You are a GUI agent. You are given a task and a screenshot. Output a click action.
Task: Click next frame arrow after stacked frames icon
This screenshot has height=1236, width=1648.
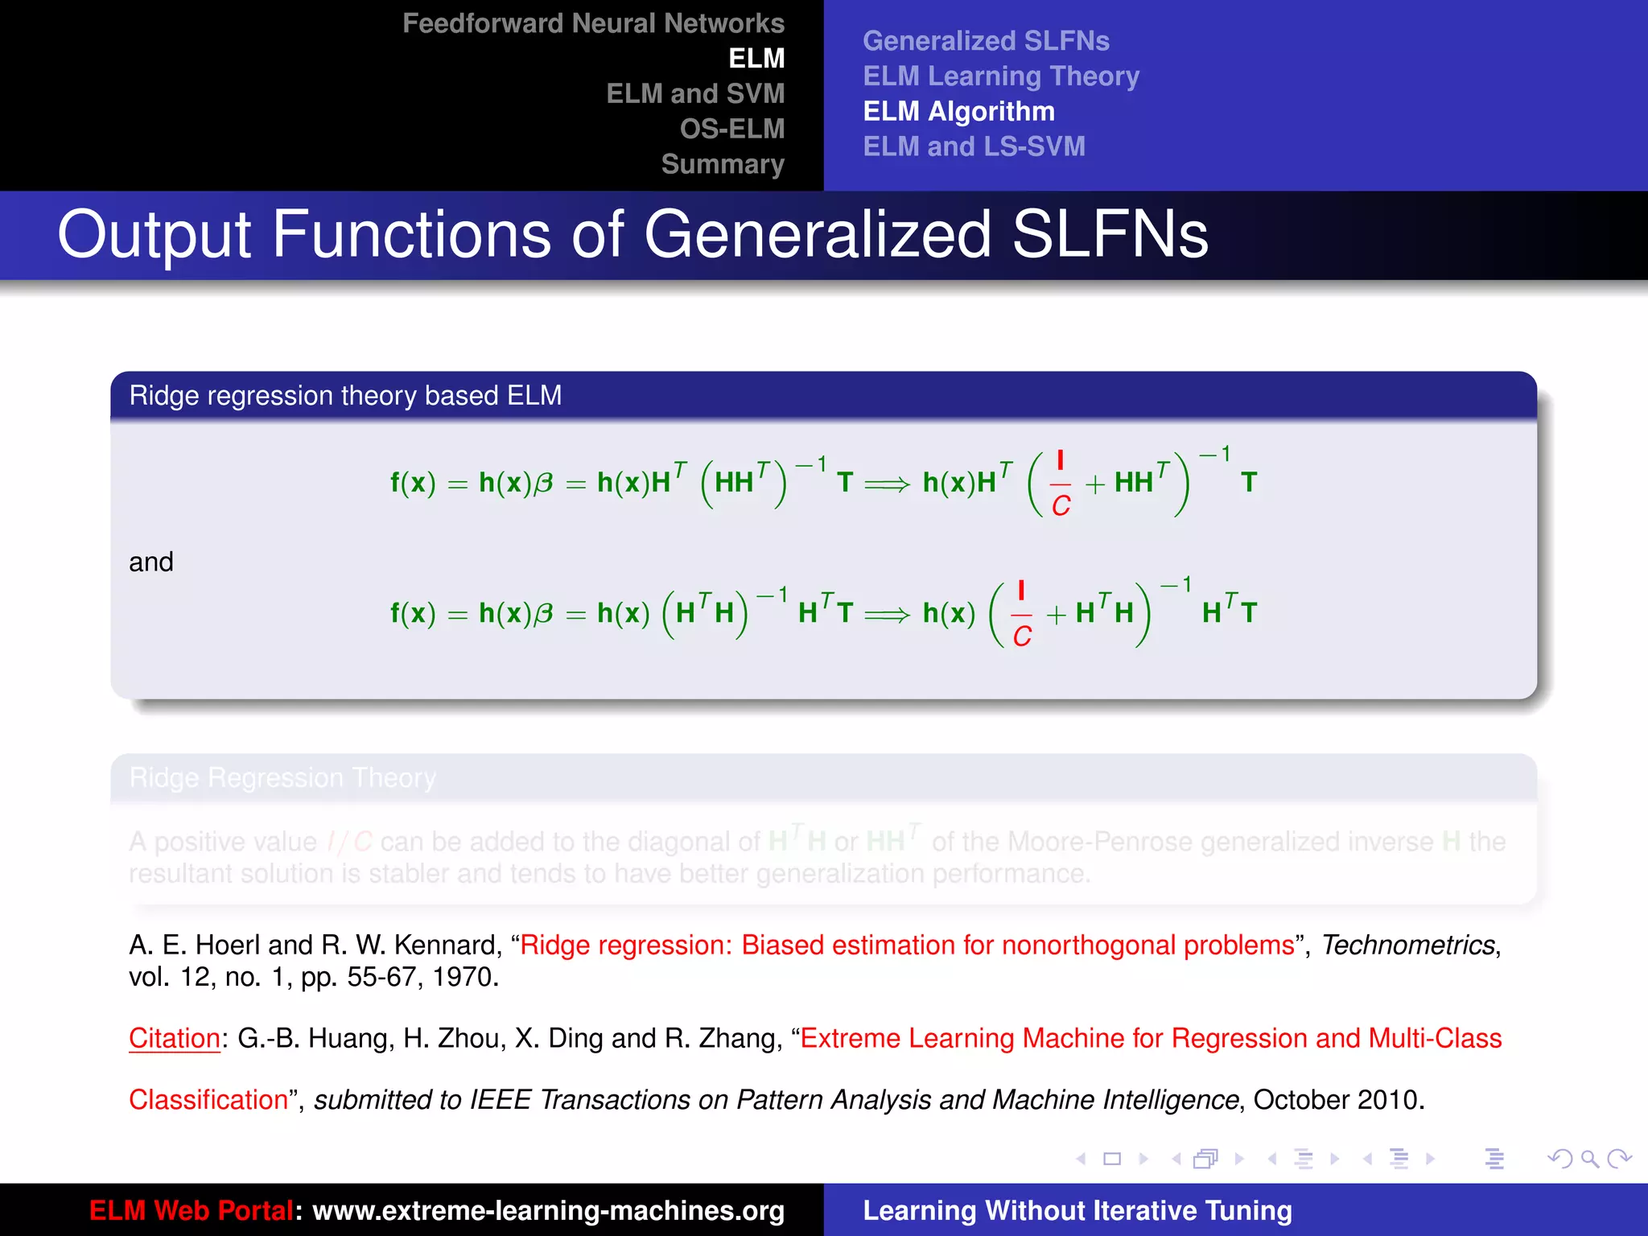tap(1239, 1159)
